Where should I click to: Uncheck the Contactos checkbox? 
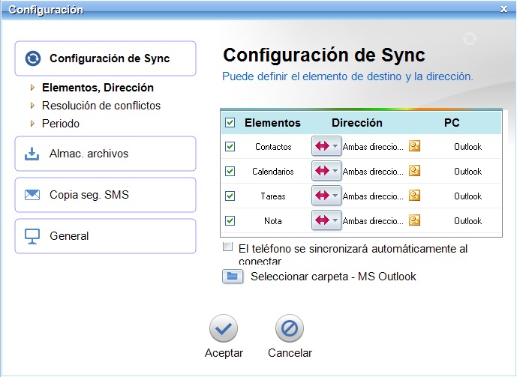(230, 146)
